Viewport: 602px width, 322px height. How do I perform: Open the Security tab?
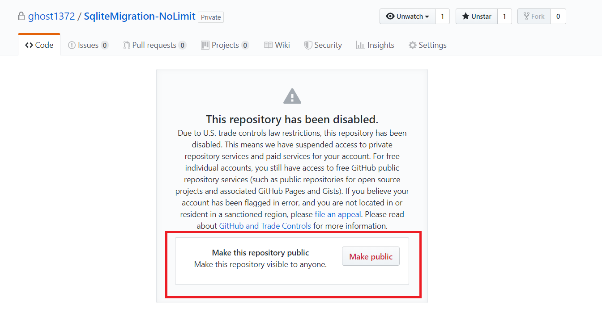click(x=323, y=45)
